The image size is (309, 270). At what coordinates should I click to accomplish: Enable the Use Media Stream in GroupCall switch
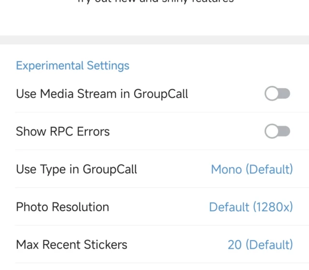tap(277, 94)
